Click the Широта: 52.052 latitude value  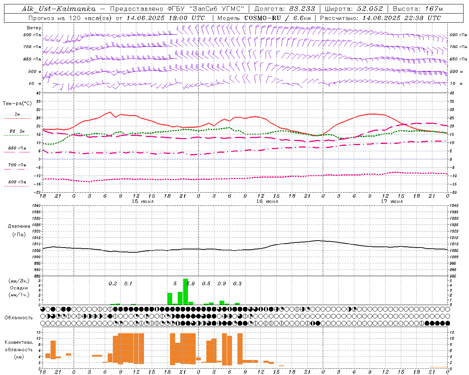tap(354, 9)
